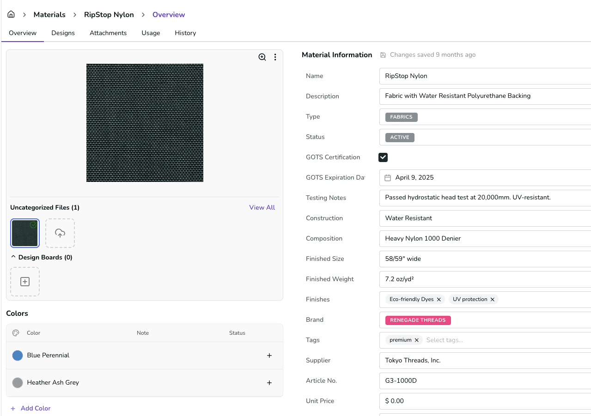The image size is (591, 416).
Task: Remove the UV protection finish
Action: click(x=493, y=300)
